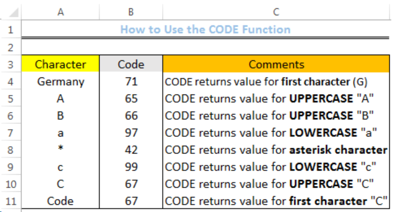
Task: Select column A header
Action: coord(61,12)
